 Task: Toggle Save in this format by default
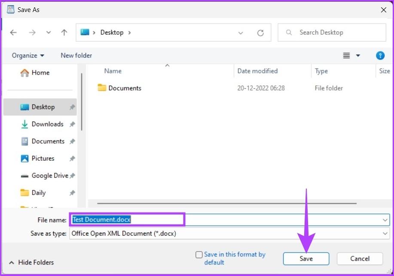tap(199, 255)
